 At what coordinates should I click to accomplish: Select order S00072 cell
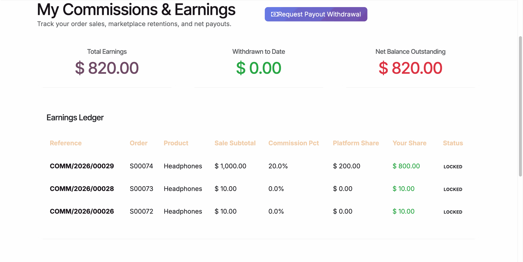pyautogui.click(x=141, y=211)
